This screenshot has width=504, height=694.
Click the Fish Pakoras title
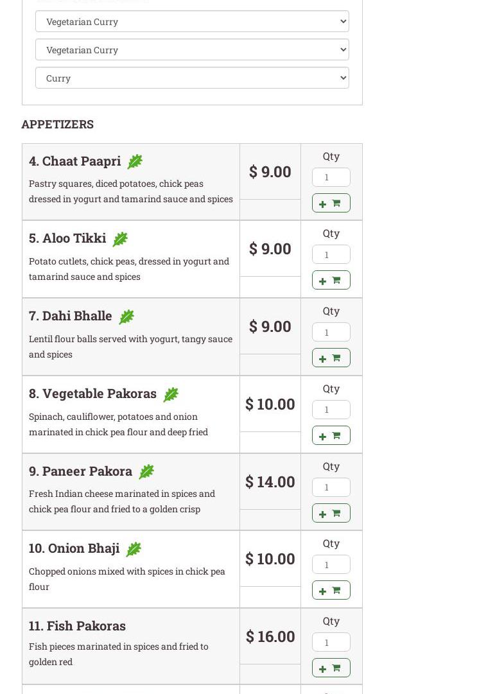tap(77, 625)
